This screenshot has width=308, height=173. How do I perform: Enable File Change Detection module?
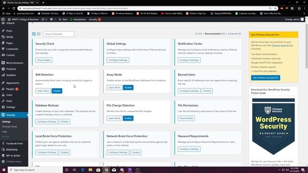pos(128,118)
